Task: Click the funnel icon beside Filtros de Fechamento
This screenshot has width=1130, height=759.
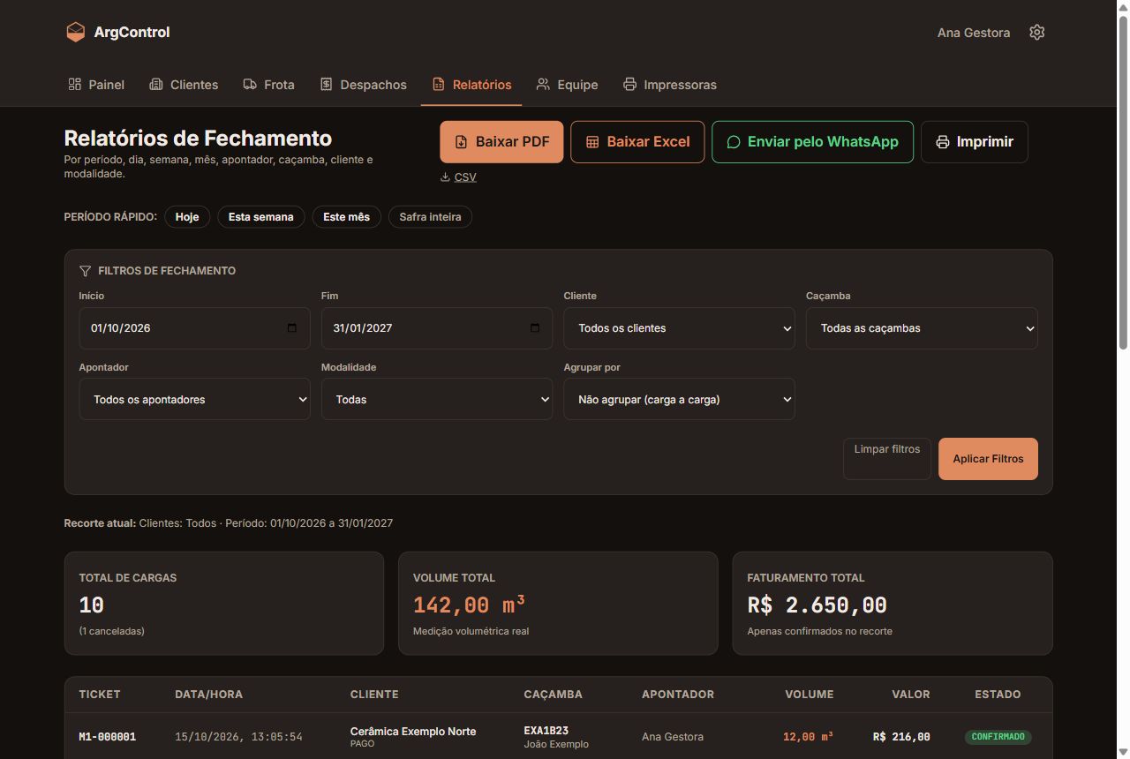Action: coord(85,271)
